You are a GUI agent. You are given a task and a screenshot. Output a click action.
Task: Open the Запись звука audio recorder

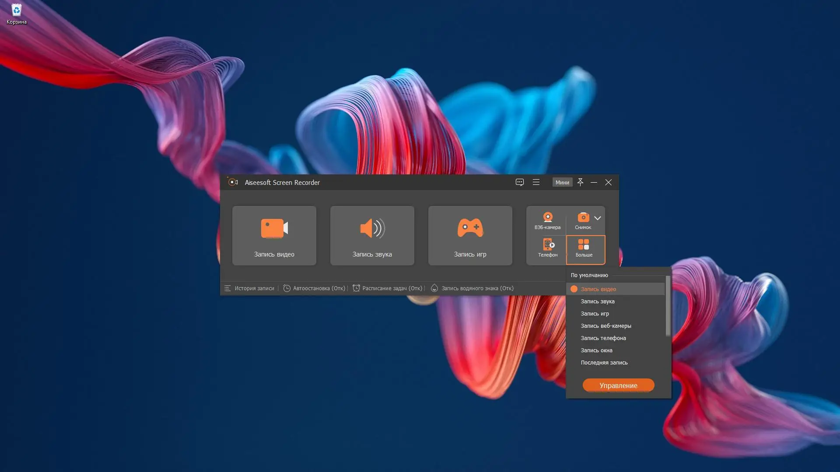372,236
